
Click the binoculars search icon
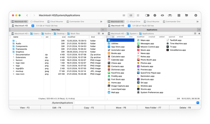tap(170, 15)
